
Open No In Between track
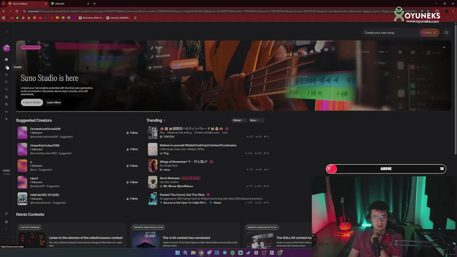(170, 178)
